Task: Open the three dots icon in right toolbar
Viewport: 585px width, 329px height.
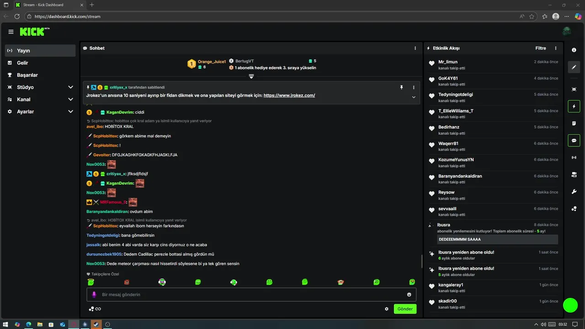Action: 574,209
